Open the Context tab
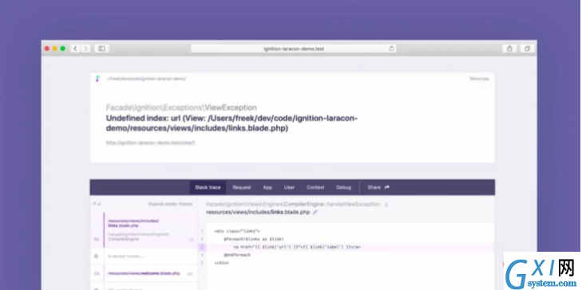The width and height of the screenshot is (582, 290). [315, 187]
